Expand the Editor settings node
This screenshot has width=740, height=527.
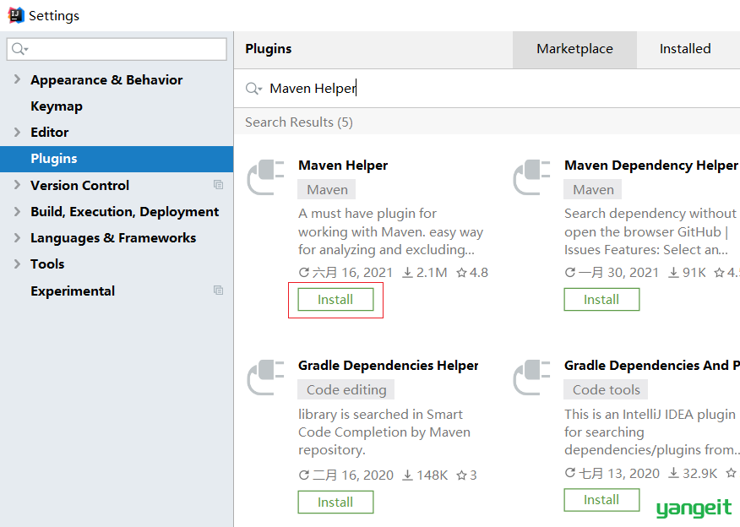[x=17, y=132]
